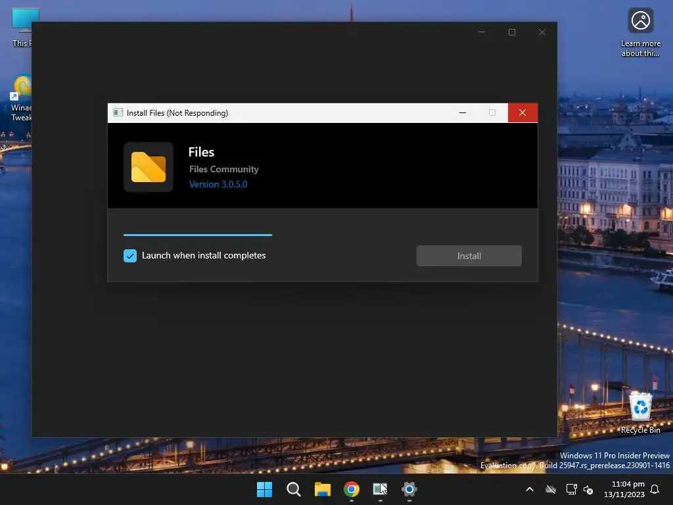Screen dimensions: 673x505
Task: Open the Version 3.0.5.0 link
Action: pyautogui.click(x=218, y=184)
